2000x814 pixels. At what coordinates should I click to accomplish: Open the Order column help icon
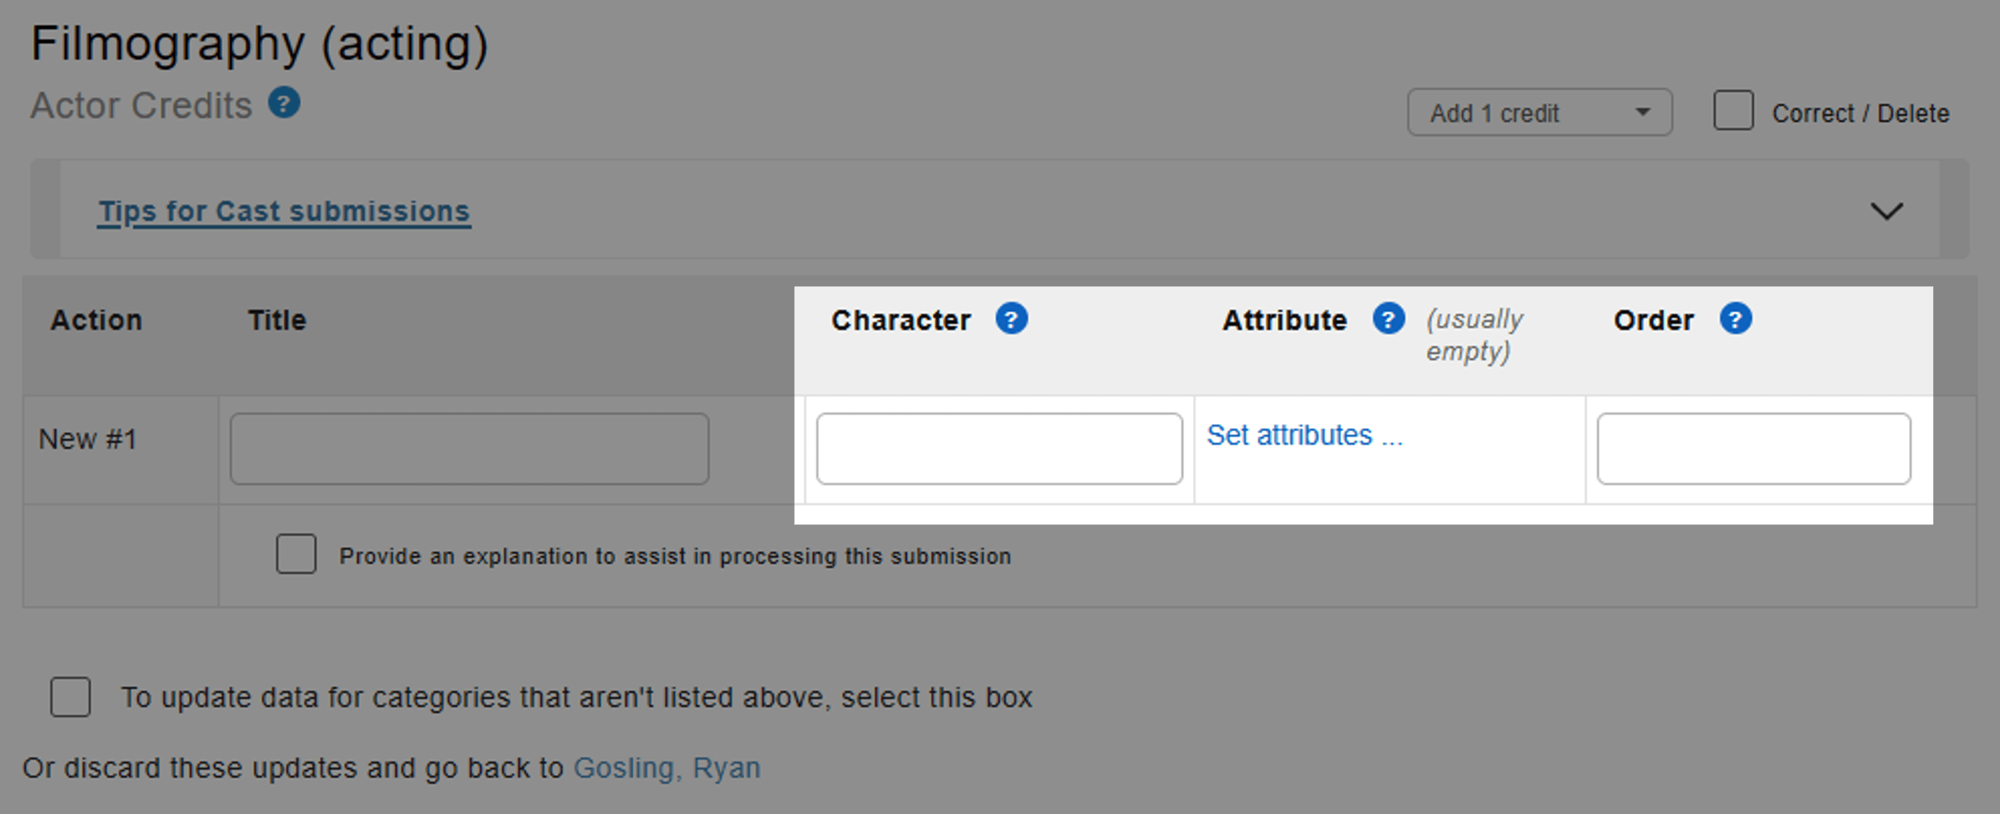point(1735,319)
